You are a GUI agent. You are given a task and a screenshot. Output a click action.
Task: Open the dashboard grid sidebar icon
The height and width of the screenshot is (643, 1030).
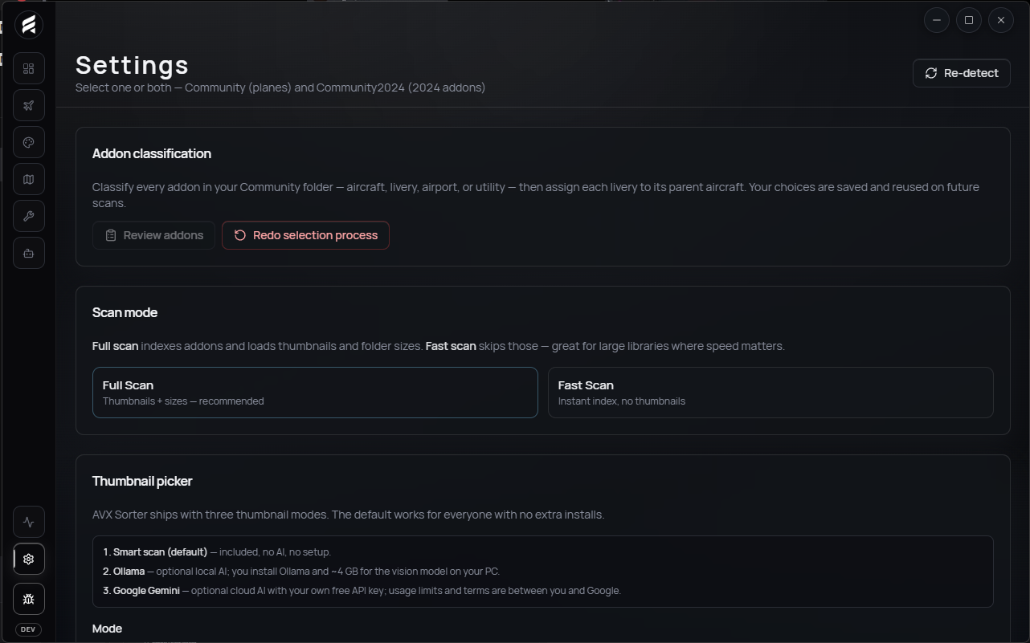click(29, 68)
